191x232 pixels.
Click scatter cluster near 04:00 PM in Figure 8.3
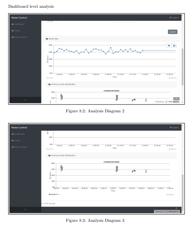click(134, 171)
